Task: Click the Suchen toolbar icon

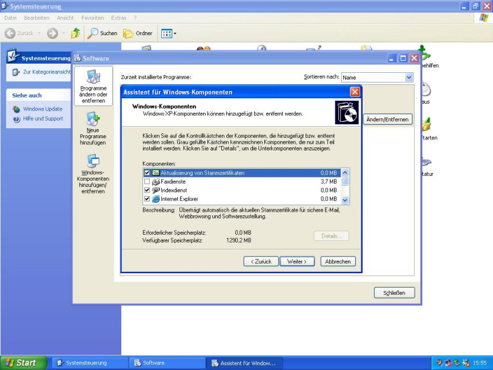Action: tap(93, 33)
